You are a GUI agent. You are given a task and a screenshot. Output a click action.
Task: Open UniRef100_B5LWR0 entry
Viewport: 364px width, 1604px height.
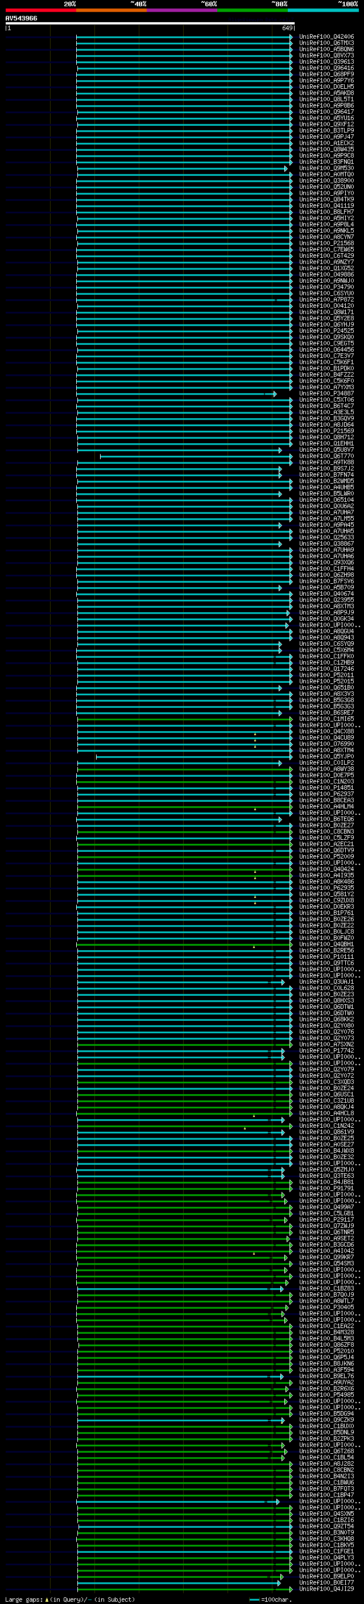click(x=326, y=494)
